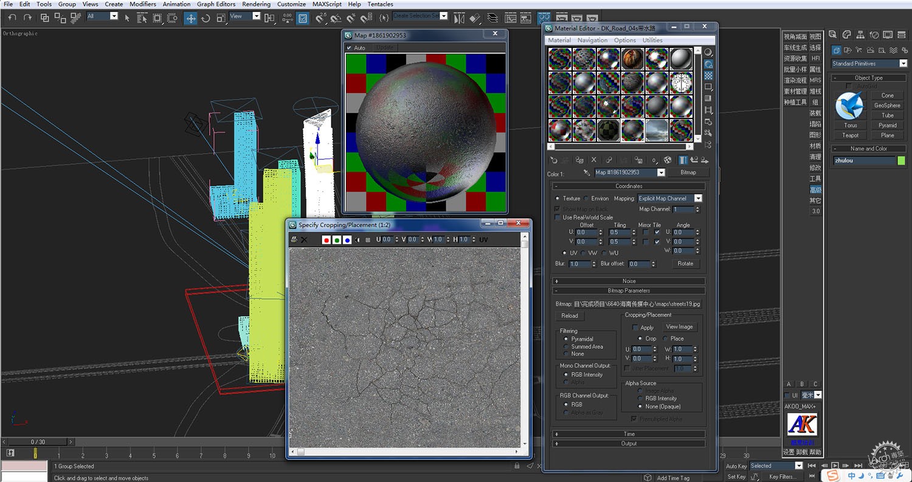The height and width of the screenshot is (482, 912).
Task: Enable the Apply cropping checkbox
Action: (x=635, y=328)
